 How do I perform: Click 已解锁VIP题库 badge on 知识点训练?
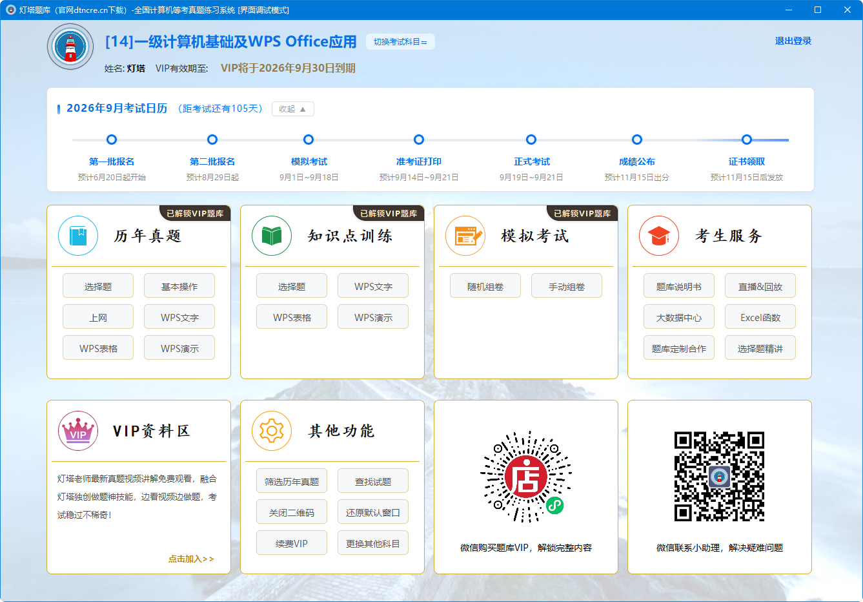click(x=389, y=213)
